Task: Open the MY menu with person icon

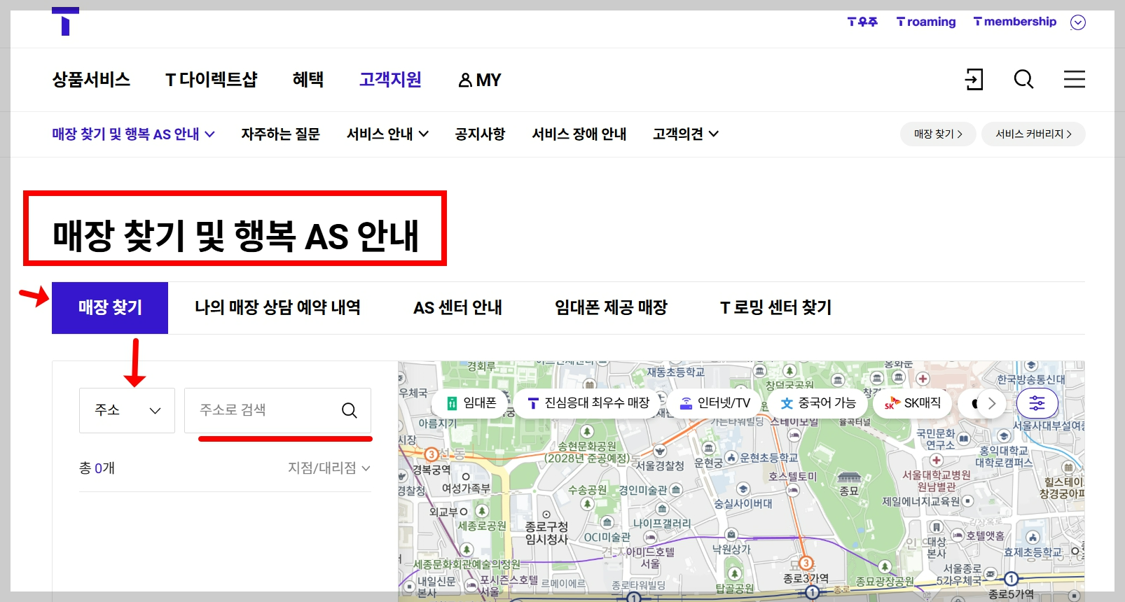Action: (480, 80)
